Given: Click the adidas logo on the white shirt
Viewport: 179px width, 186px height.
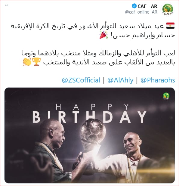Looking at the screenshot, I should (134, 165).
